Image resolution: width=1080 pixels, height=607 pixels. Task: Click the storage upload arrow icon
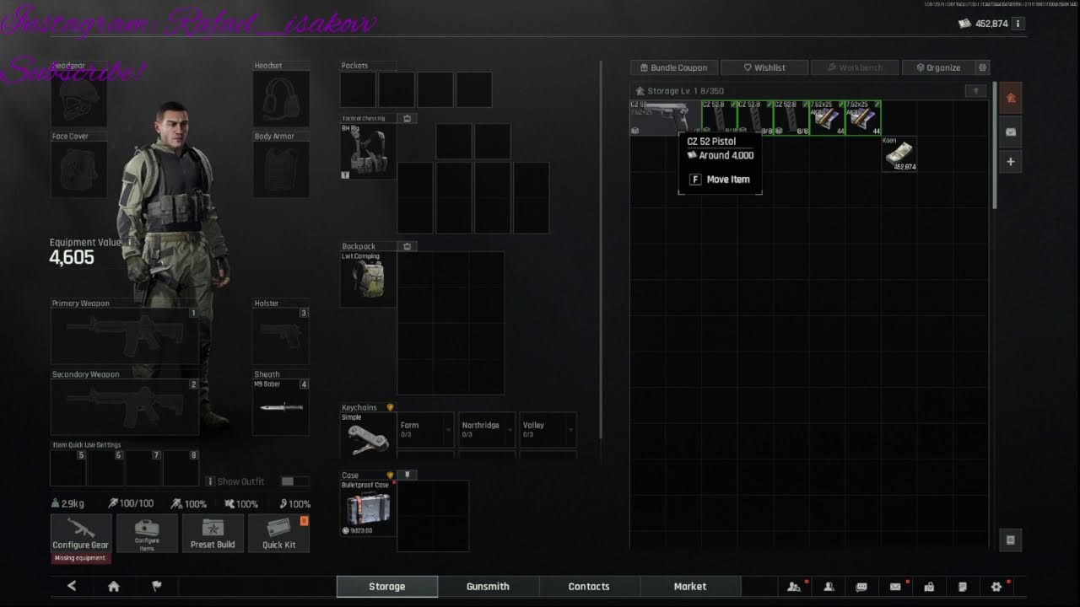[976, 90]
